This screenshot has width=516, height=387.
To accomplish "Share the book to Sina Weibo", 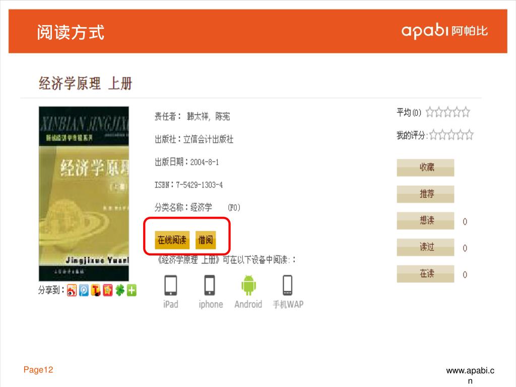I will (x=72, y=290).
